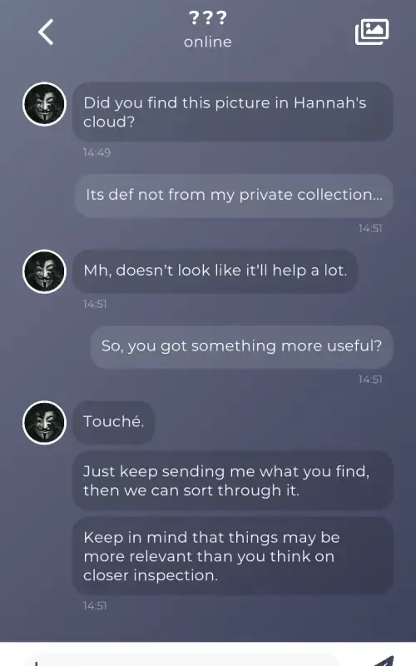This screenshot has height=666, width=416.
Task: Tap the 14:51 timestamp under 'more useful?'
Action: tap(370, 380)
